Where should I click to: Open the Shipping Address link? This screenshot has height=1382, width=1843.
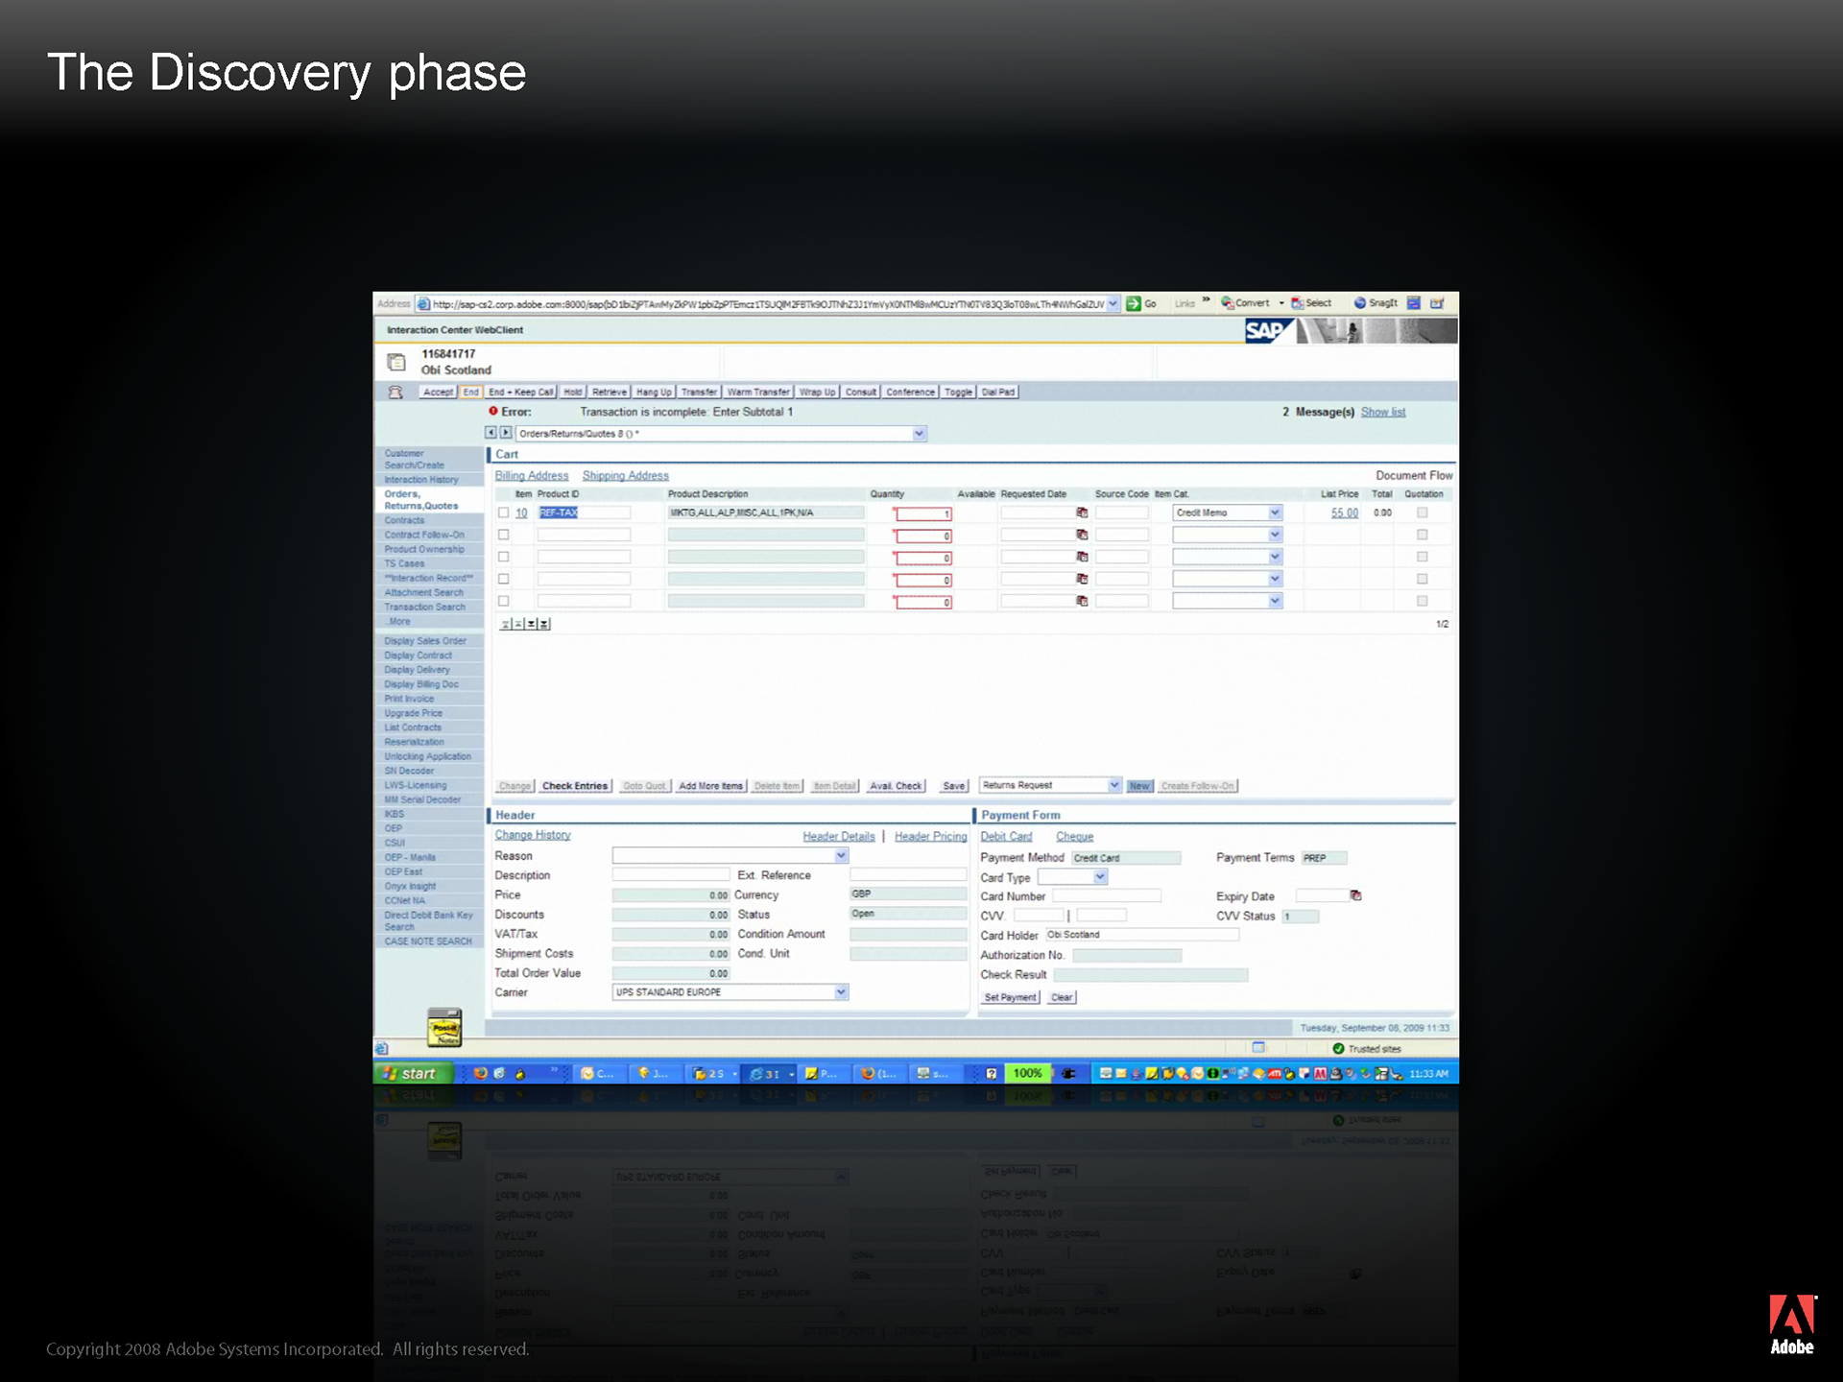pos(625,475)
